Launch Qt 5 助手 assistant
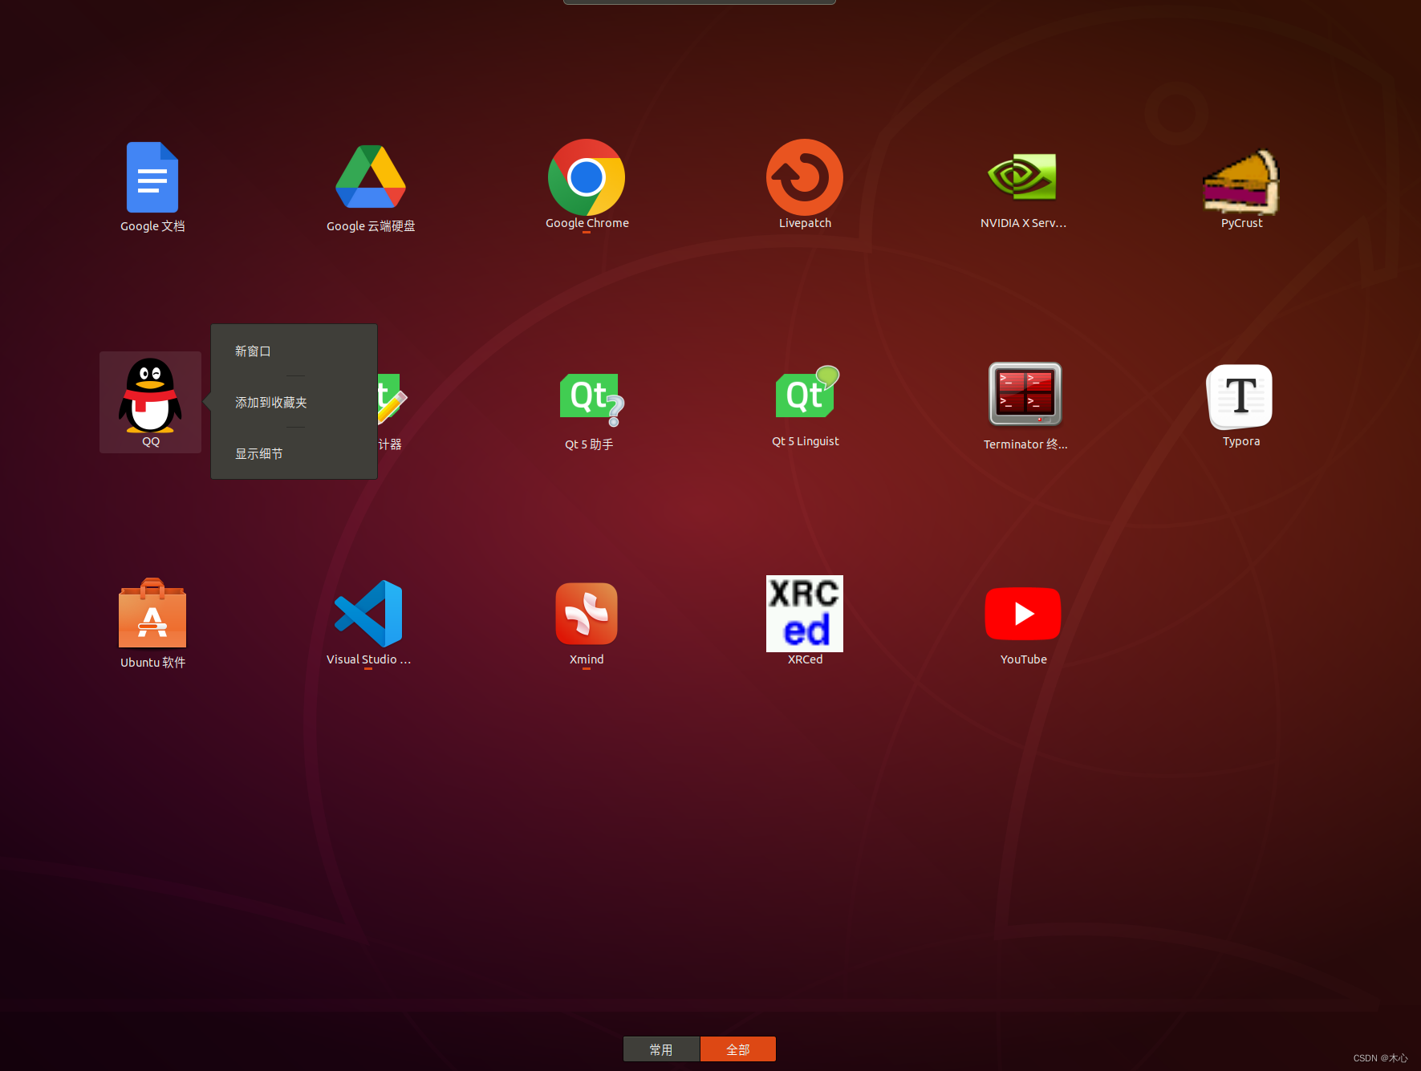1421x1071 pixels. (591, 399)
